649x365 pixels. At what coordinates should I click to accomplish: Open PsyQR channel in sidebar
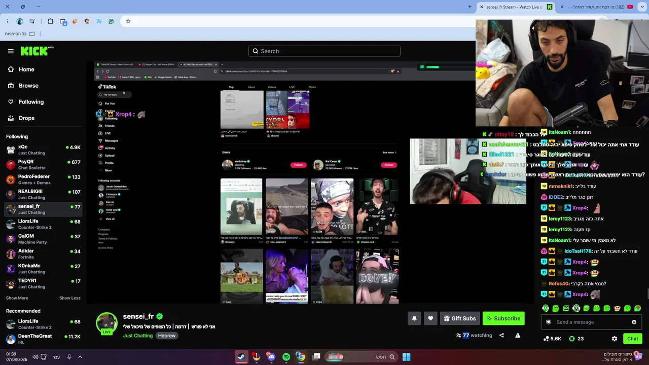(x=43, y=165)
